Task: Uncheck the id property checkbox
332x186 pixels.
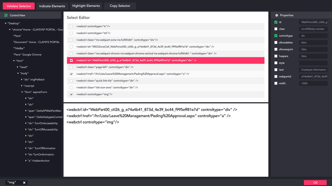Action: click(276, 22)
